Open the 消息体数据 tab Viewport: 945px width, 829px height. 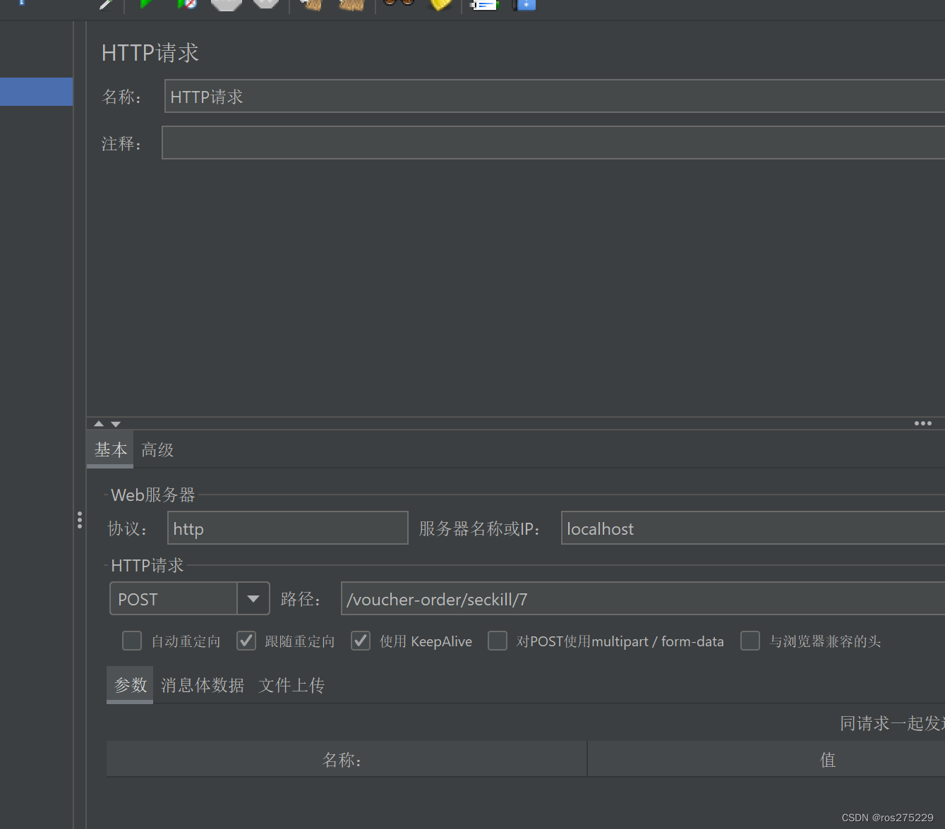click(x=203, y=685)
